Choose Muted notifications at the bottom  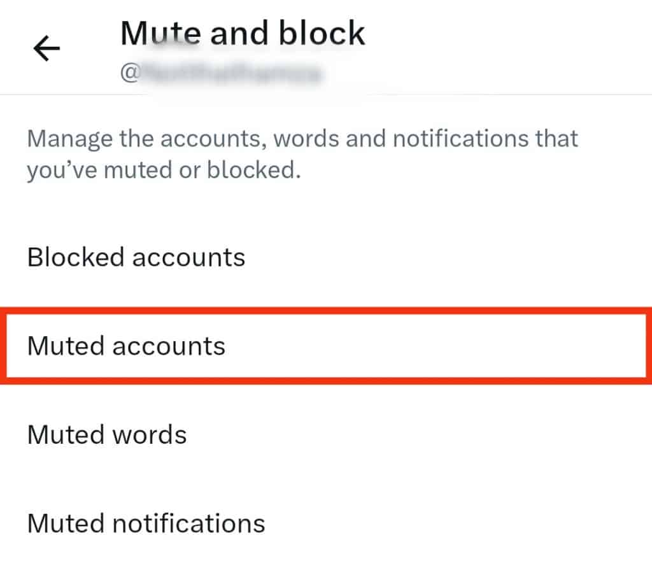145,523
